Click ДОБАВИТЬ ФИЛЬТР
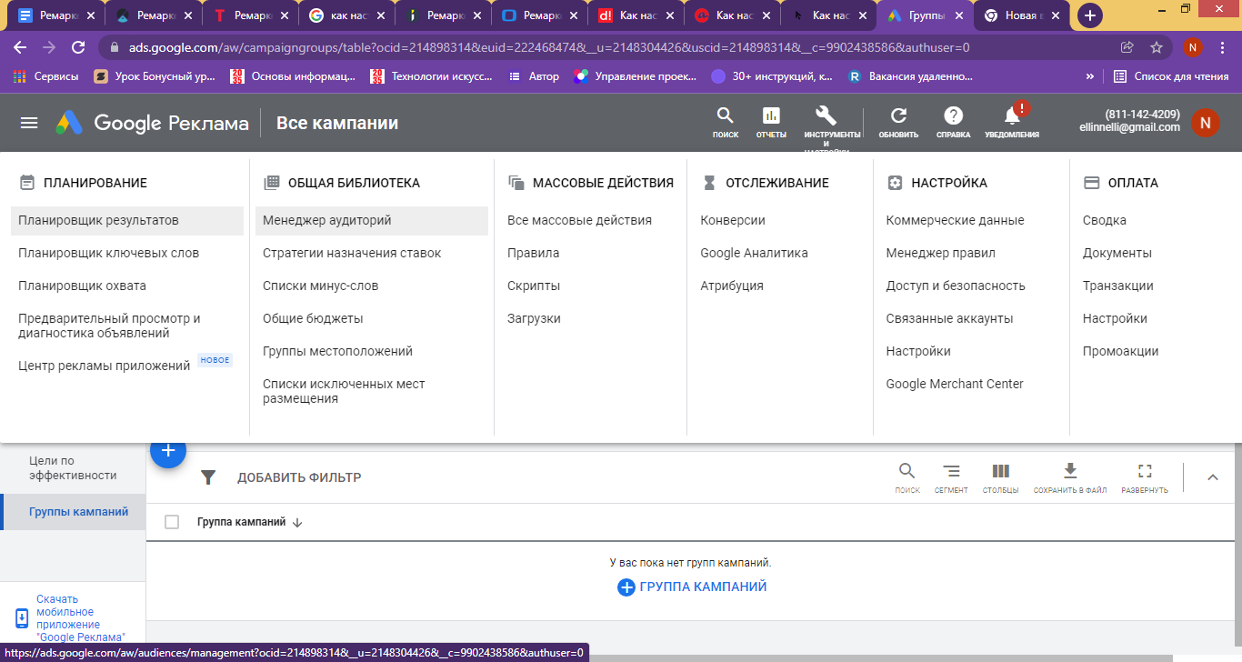The height and width of the screenshot is (662, 1242). click(x=299, y=477)
